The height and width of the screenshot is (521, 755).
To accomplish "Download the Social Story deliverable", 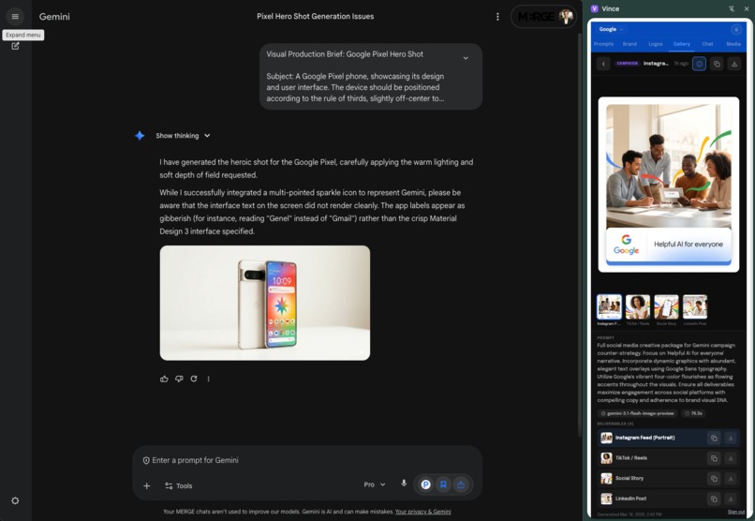I will [731, 478].
